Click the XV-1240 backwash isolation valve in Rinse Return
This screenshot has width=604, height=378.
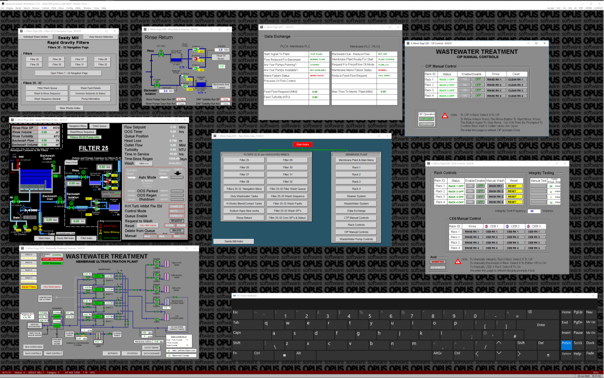point(157,84)
